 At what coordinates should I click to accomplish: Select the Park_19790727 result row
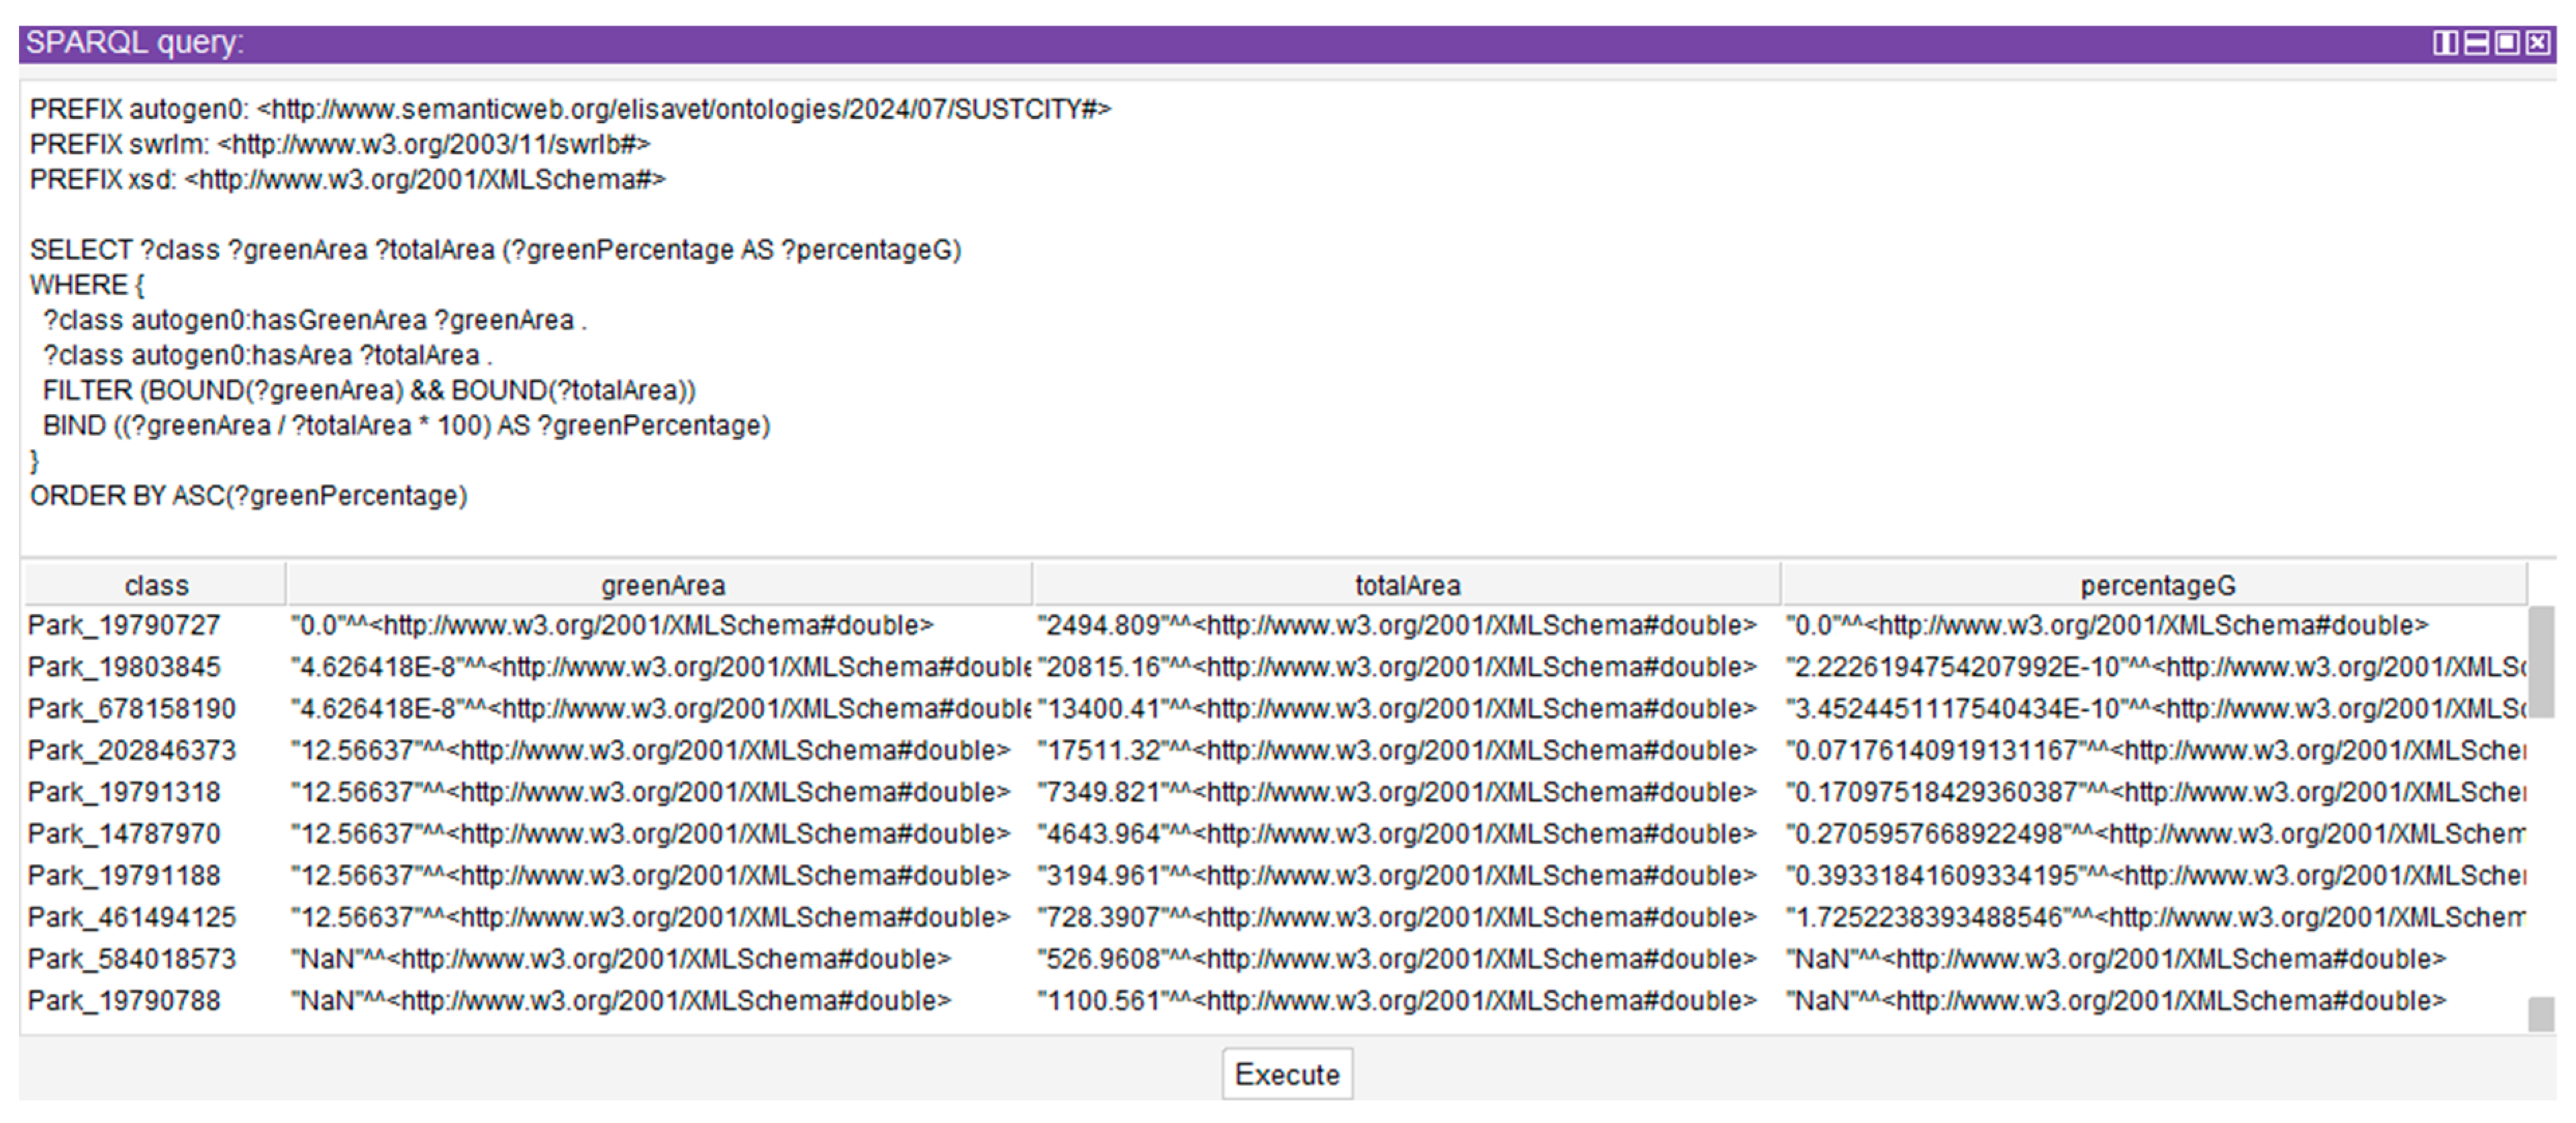coord(124,626)
